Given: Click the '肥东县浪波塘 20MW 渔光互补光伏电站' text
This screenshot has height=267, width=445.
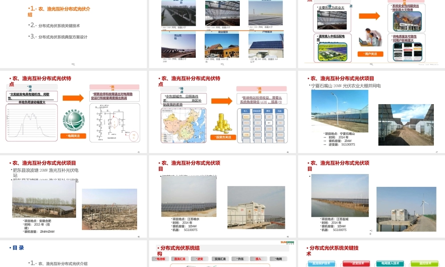Looking at the screenshot, I should [x=45, y=173].
